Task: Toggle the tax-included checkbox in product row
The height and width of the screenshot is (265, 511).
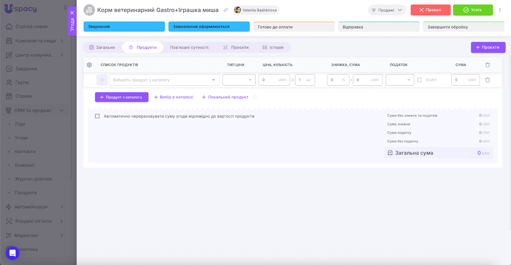Action: click(x=420, y=80)
